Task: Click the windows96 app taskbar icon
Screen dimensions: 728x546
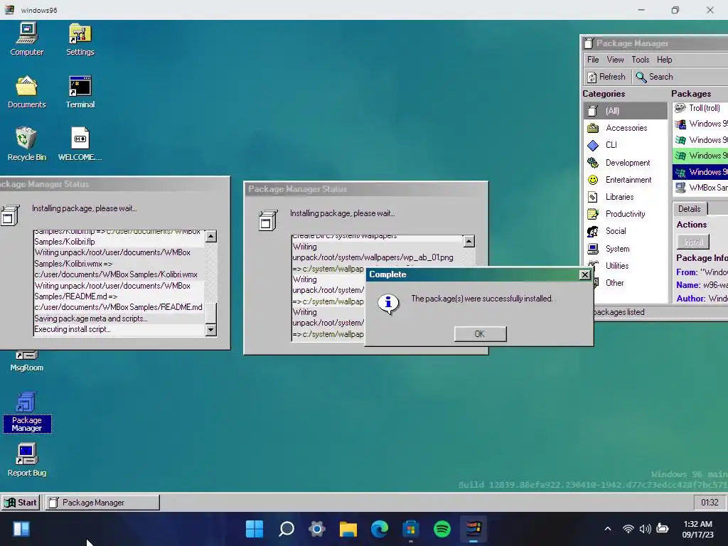Action: point(473,529)
